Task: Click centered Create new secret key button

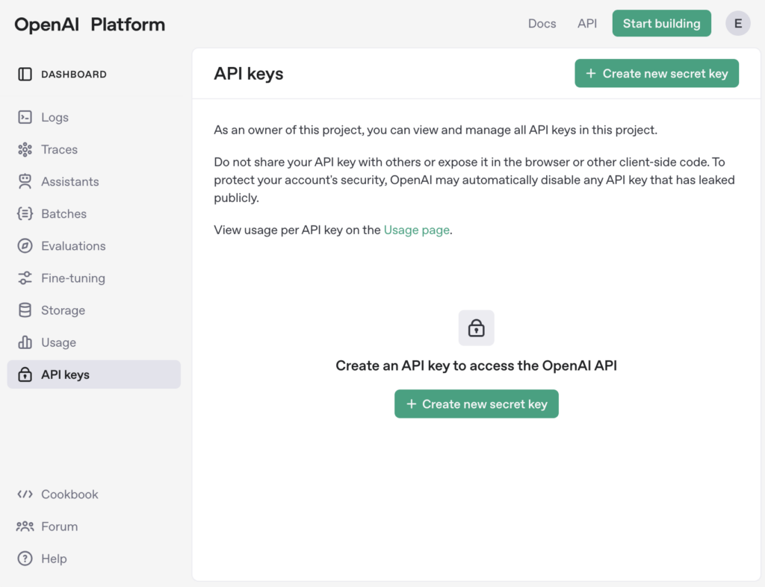Action: pos(476,404)
